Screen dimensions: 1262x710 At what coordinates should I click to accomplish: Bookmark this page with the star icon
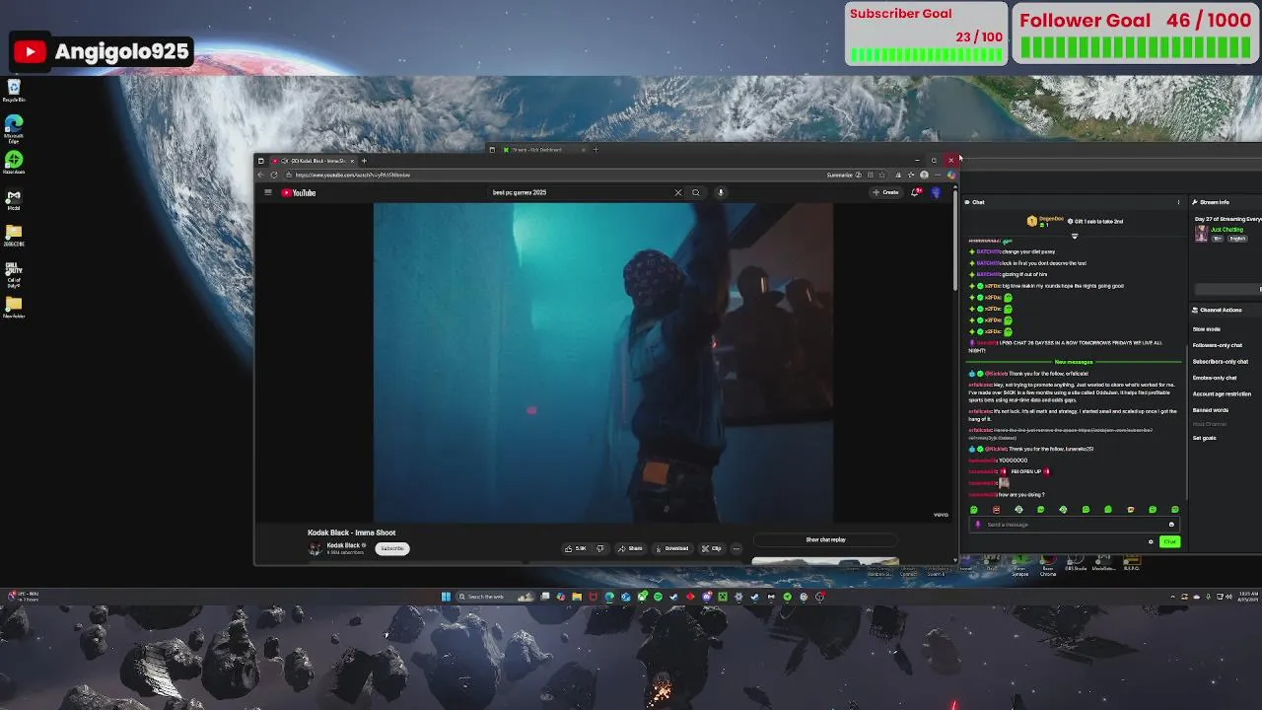(881, 175)
